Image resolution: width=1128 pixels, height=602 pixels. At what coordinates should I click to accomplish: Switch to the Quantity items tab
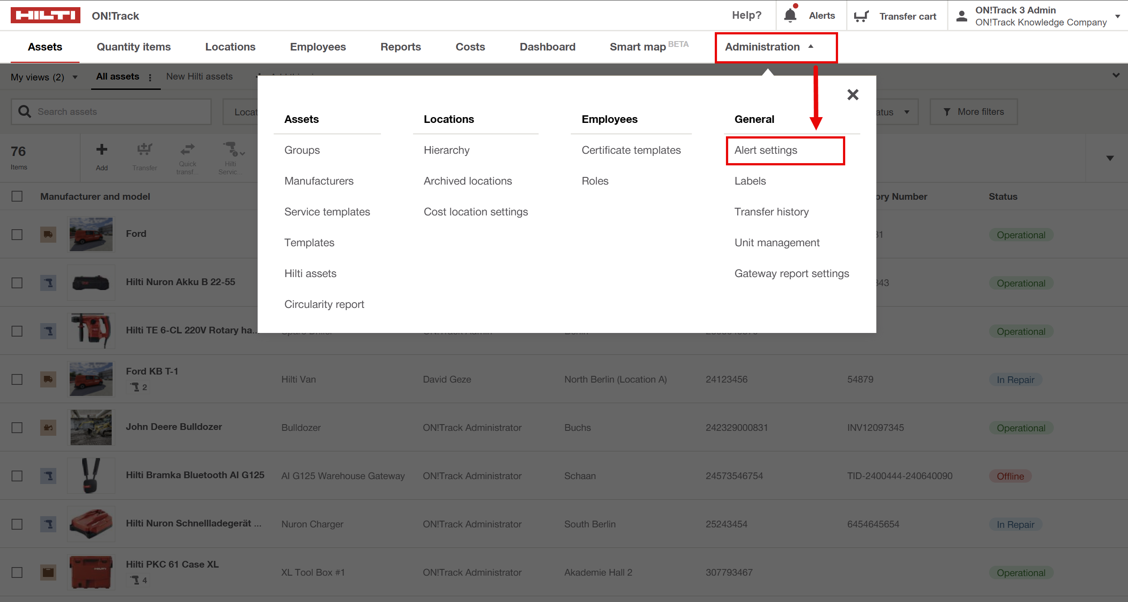pos(134,47)
